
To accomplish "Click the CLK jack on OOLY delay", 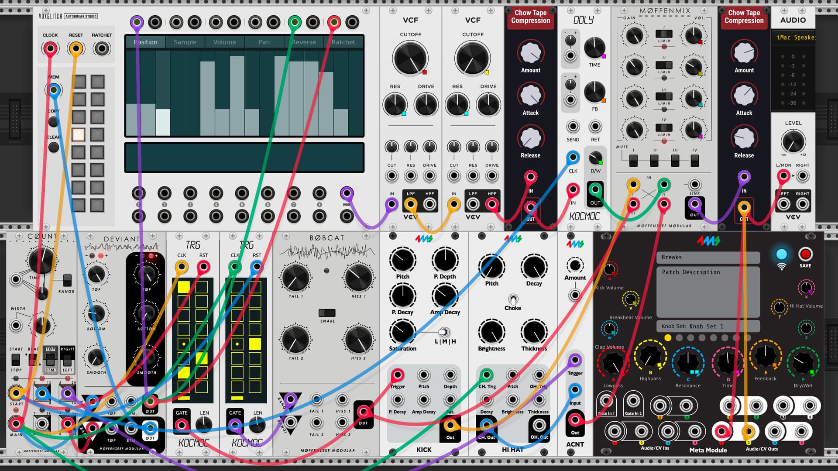I will click(x=573, y=158).
